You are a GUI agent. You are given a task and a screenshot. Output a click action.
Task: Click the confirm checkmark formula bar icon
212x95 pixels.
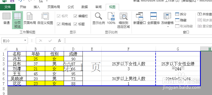(50, 41)
